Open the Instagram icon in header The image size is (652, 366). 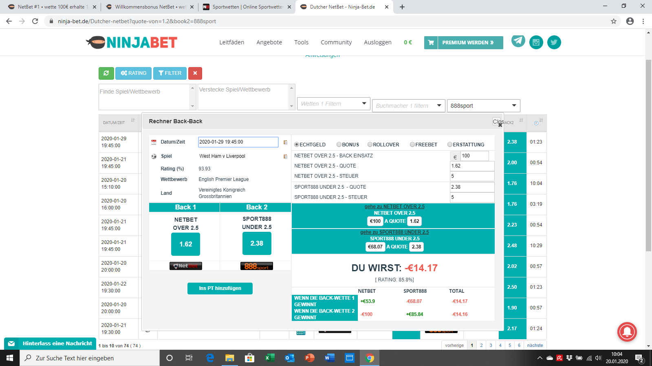[536, 42]
